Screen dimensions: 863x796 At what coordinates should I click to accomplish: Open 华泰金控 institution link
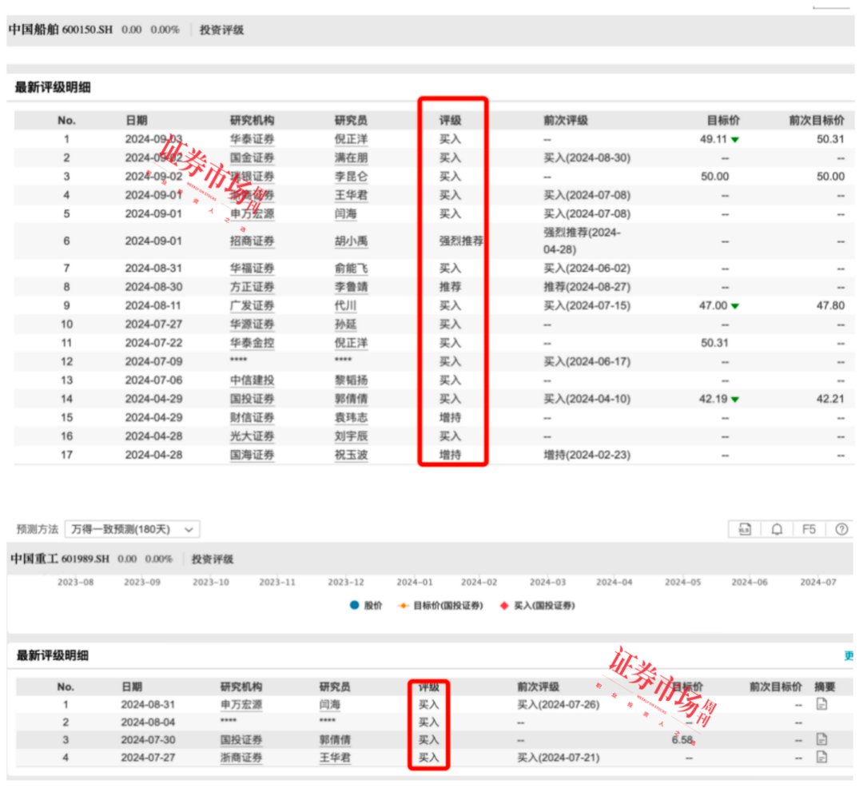(252, 344)
